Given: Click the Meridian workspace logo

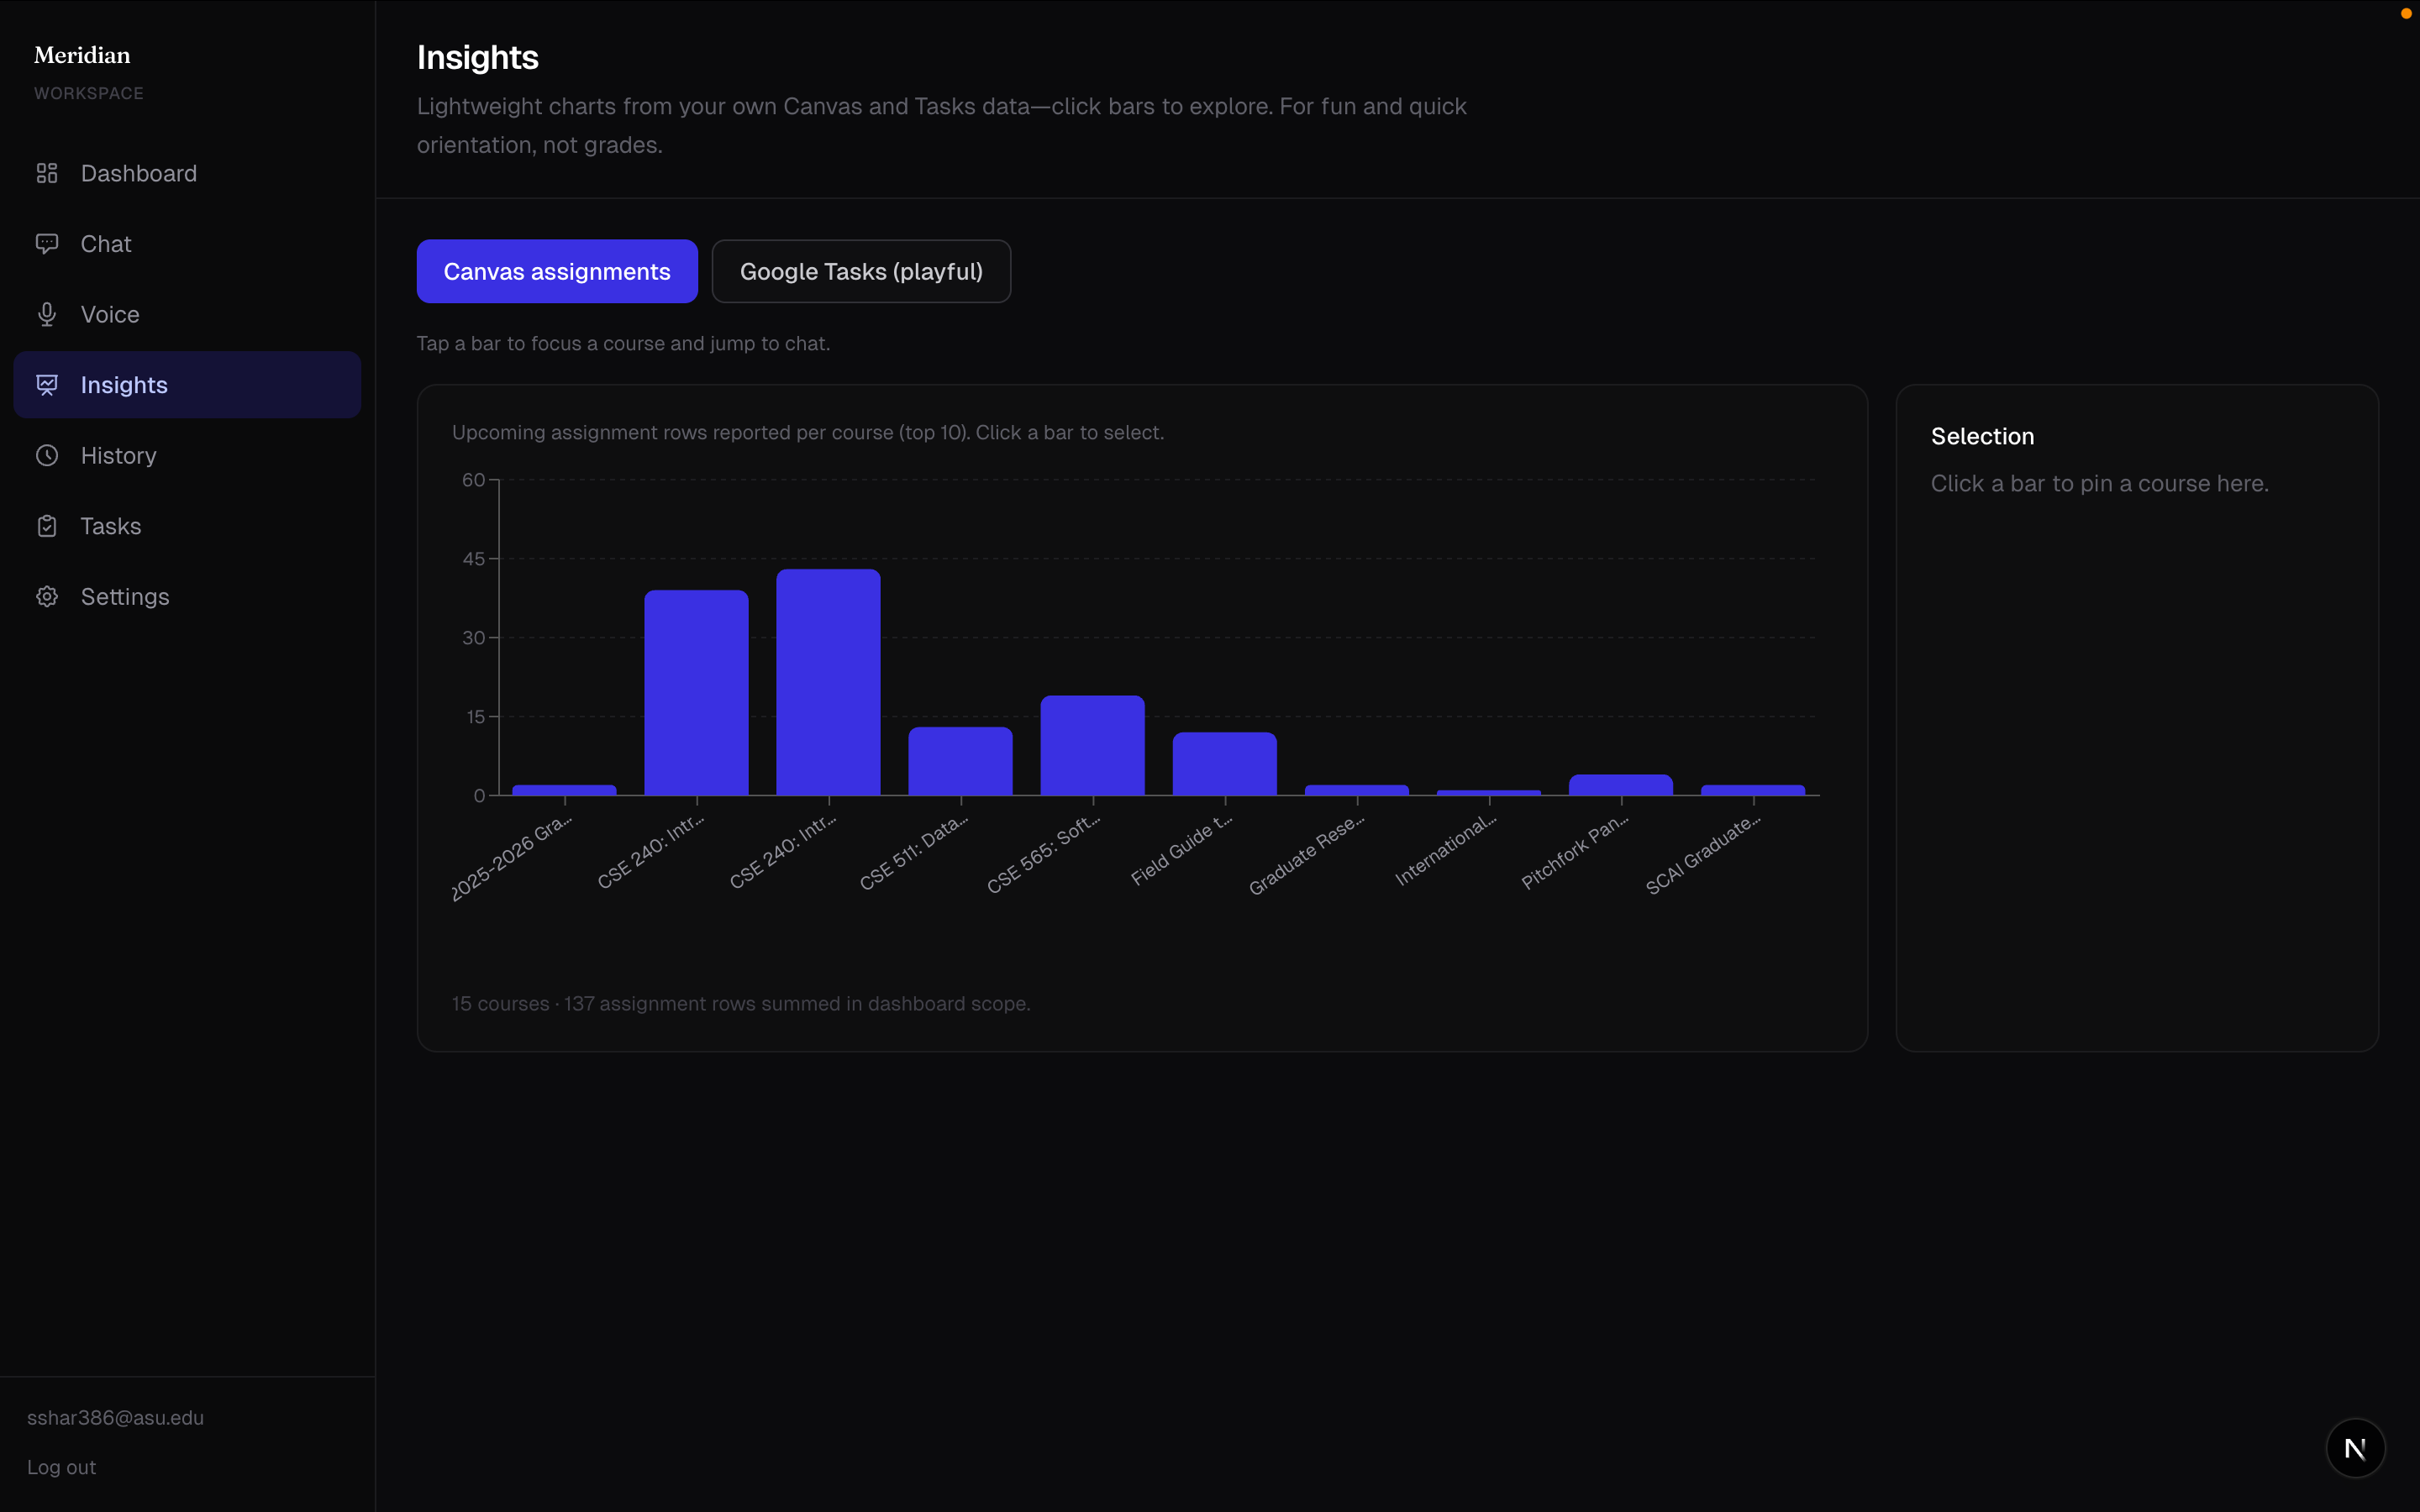Looking at the screenshot, I should point(82,55).
